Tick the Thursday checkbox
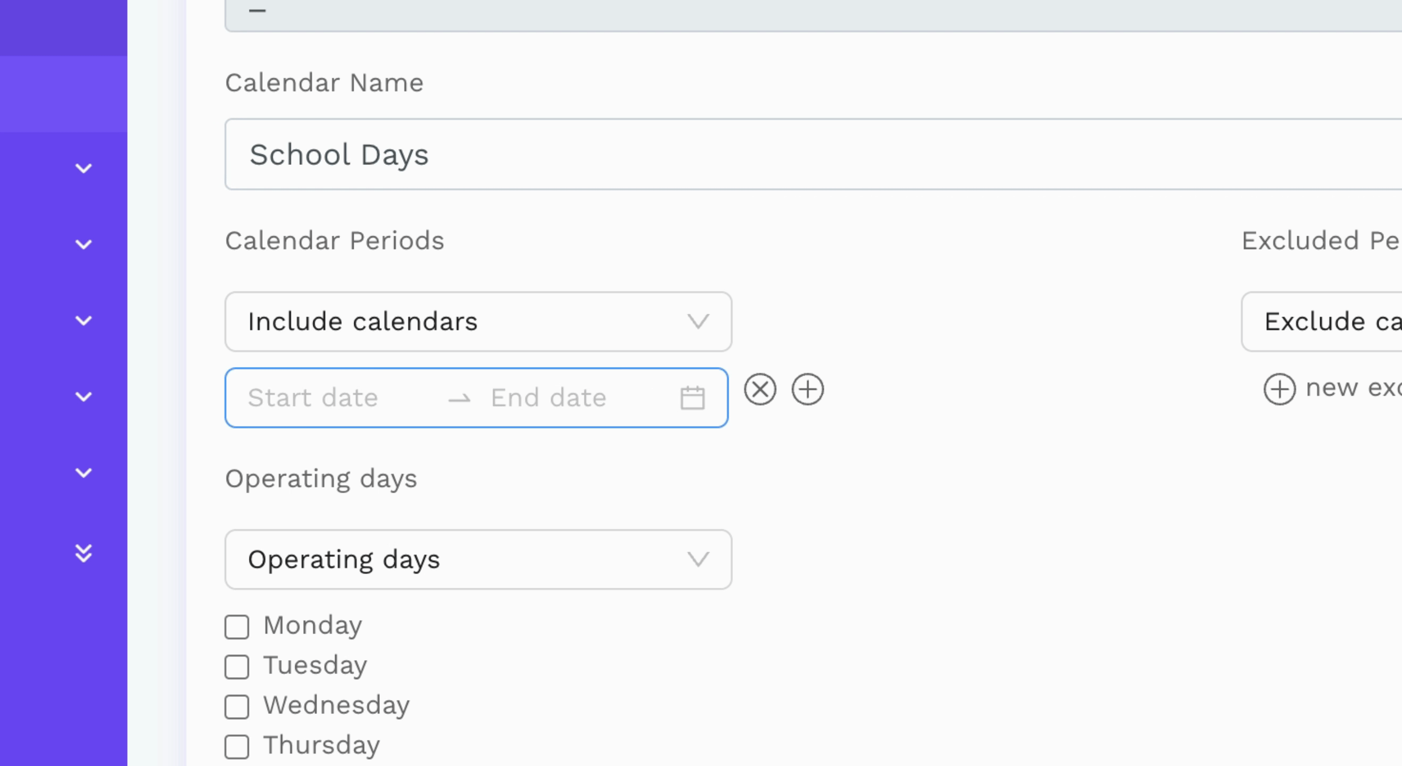Image resolution: width=1402 pixels, height=766 pixels. click(x=237, y=746)
